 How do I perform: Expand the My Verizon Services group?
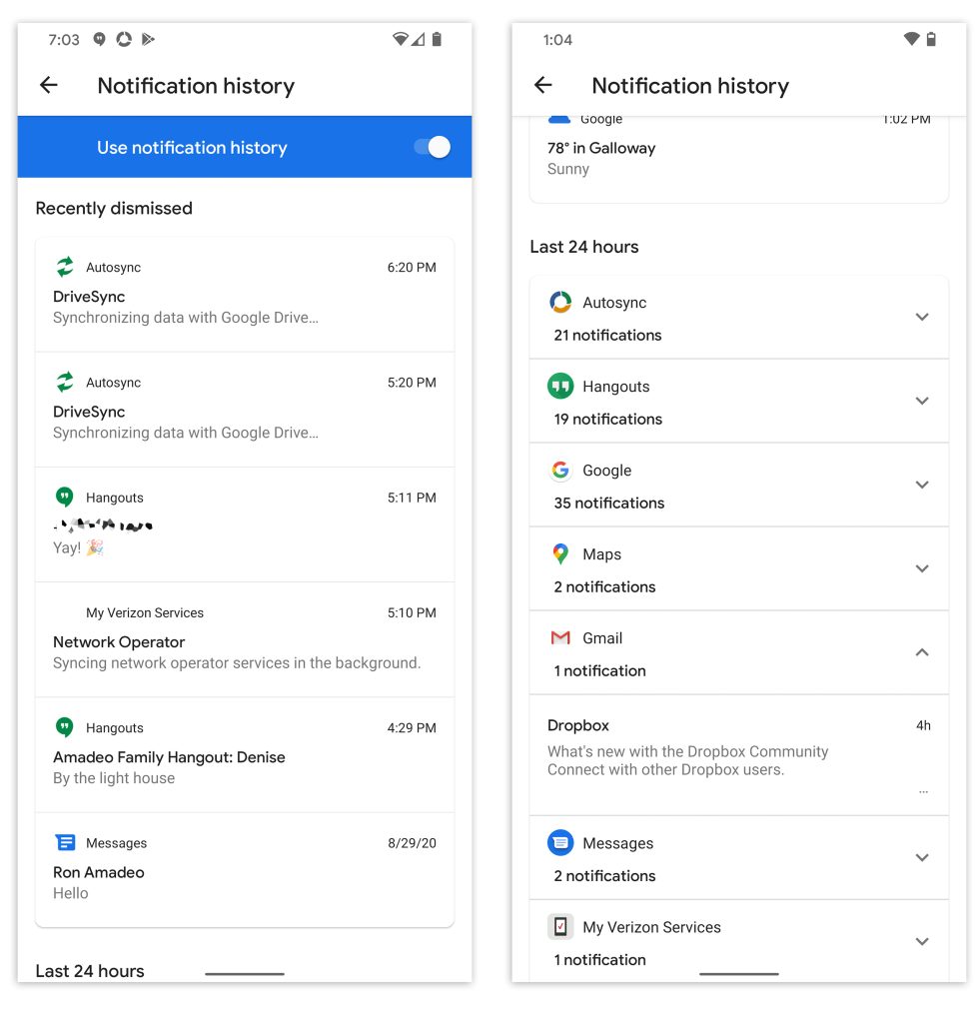[x=922, y=941]
